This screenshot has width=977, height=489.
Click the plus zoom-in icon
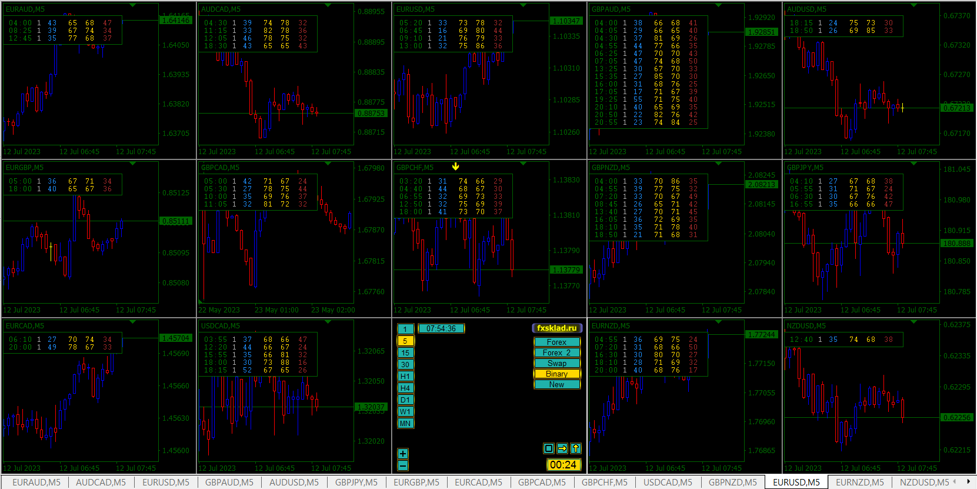(403, 454)
